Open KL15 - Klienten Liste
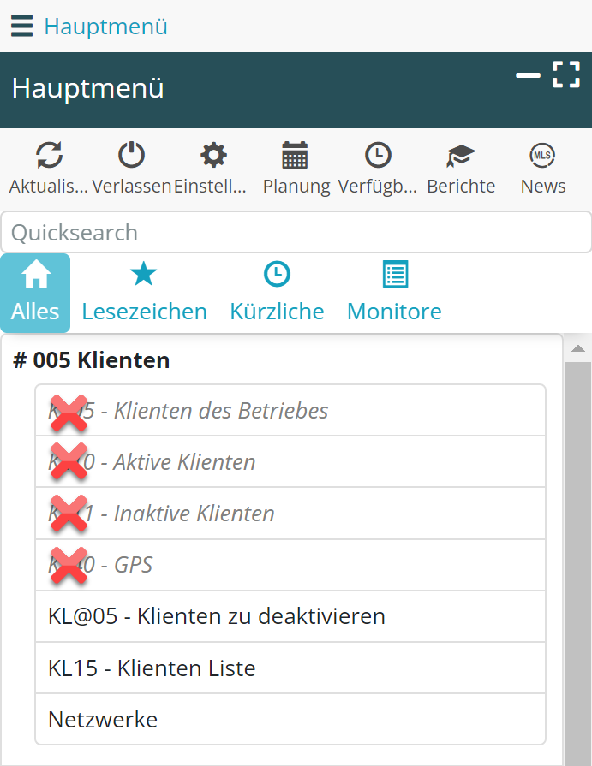This screenshot has height=766, width=592. tap(152, 668)
